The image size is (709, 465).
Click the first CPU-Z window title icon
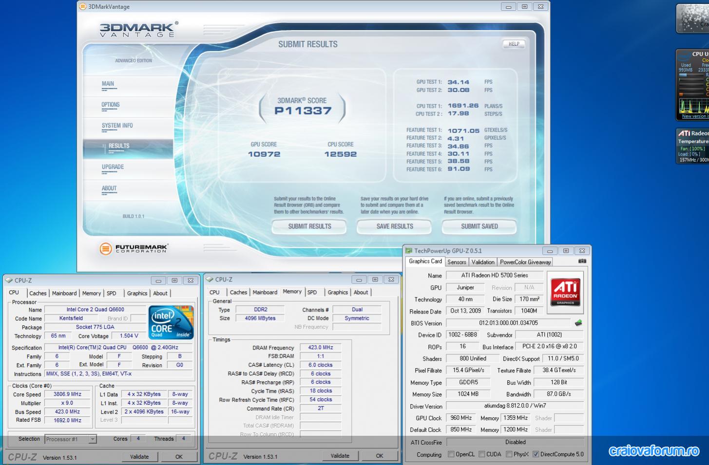(x=9, y=280)
